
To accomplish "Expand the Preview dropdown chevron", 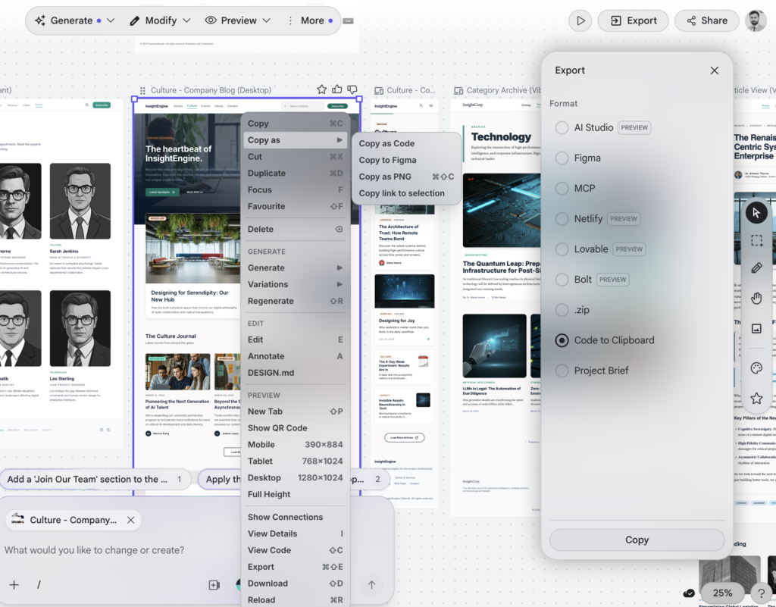I will pos(266,20).
